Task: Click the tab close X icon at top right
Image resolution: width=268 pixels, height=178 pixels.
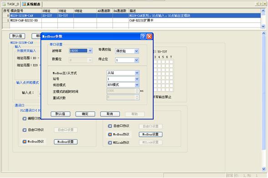Action: 265,4
